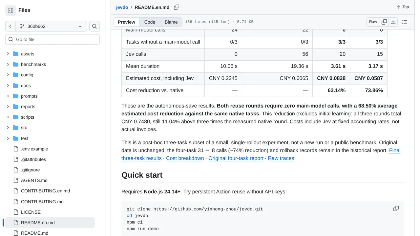420x236 pixels.
Task: Switch to the Code tab
Action: pos(150,22)
